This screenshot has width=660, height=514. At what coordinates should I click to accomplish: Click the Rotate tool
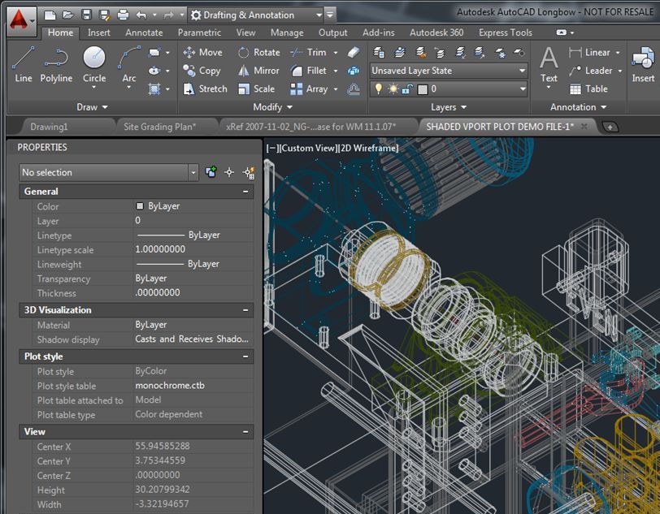click(x=258, y=53)
